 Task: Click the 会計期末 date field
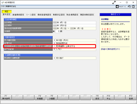coord(74,25)
